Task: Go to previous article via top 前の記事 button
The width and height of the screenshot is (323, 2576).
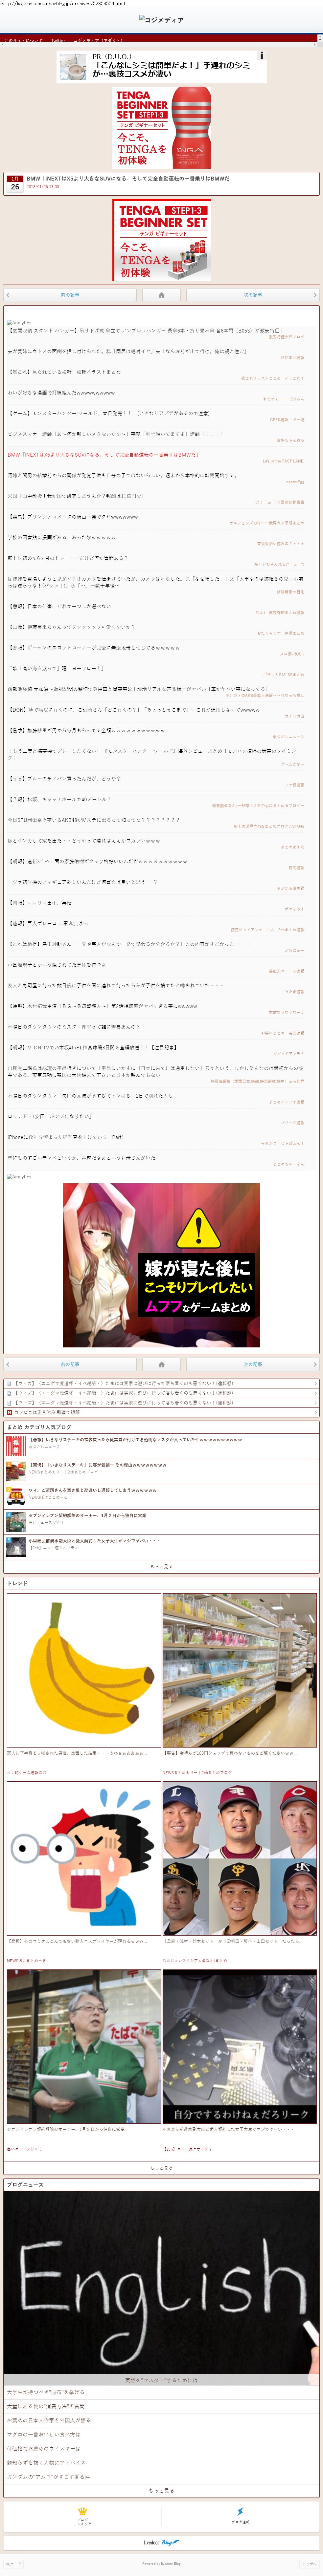Action: click(x=70, y=295)
